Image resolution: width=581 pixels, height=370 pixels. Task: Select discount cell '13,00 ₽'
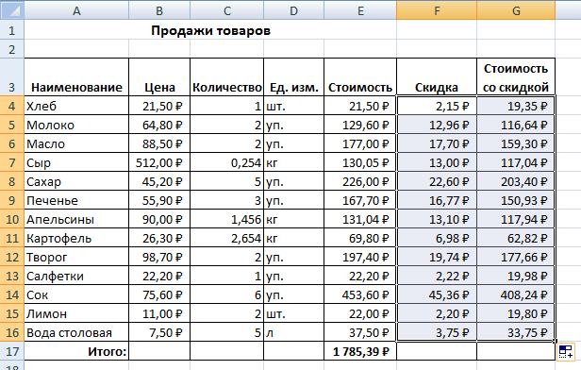click(x=437, y=162)
